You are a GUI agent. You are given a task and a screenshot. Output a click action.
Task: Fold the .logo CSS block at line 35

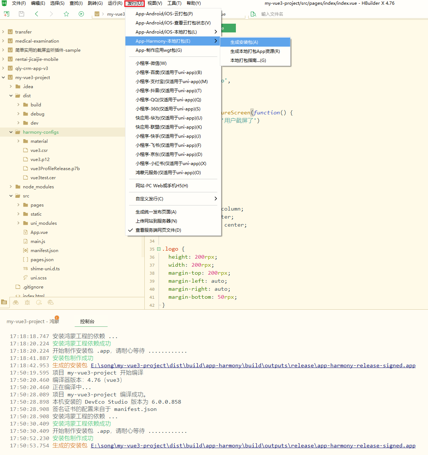coord(159,249)
